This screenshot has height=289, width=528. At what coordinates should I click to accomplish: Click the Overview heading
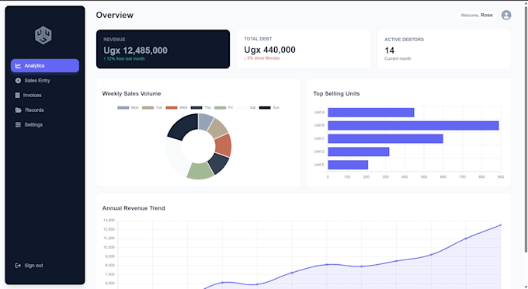115,16
